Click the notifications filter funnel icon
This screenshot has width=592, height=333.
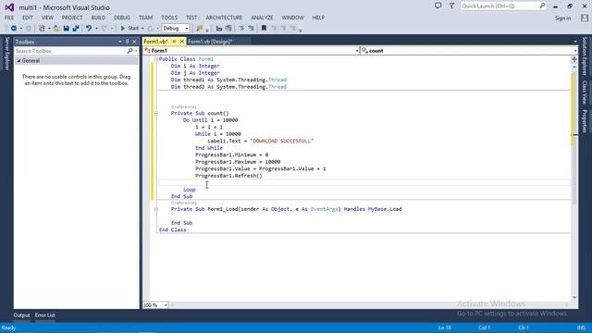(451, 6)
